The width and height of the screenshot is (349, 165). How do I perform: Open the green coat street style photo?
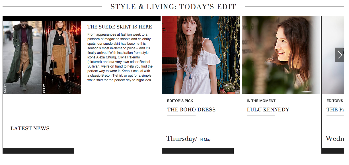click(22, 58)
